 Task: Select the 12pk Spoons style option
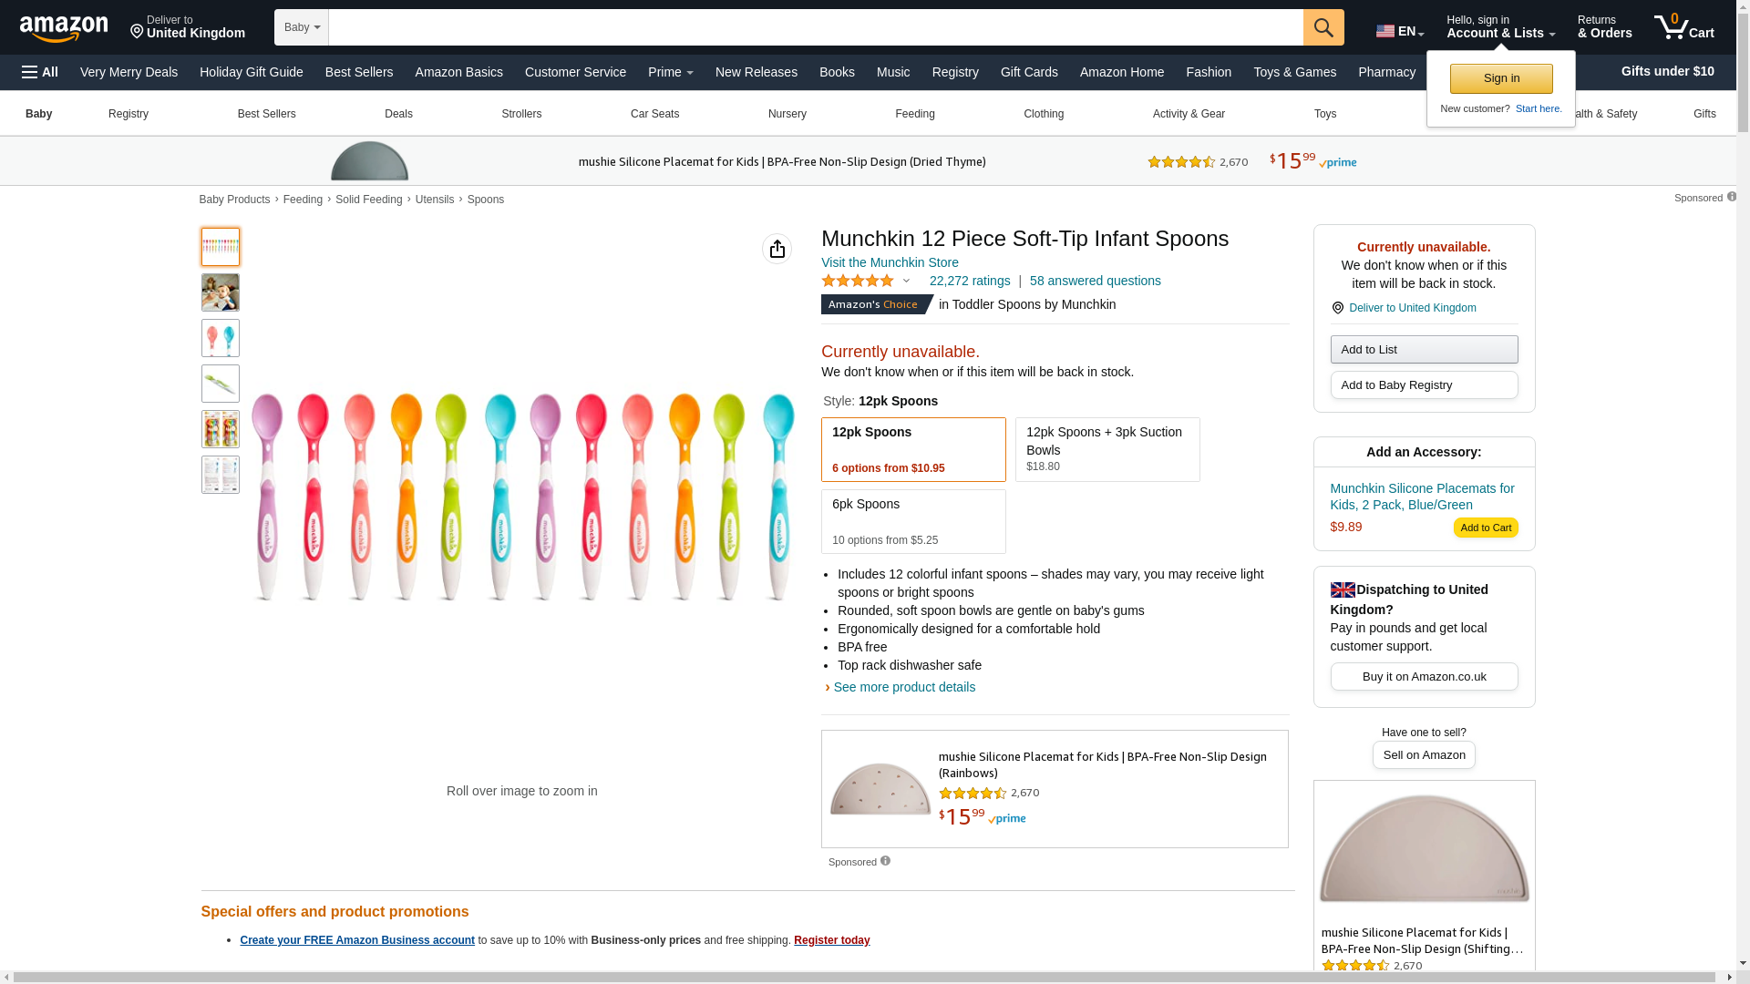click(913, 449)
